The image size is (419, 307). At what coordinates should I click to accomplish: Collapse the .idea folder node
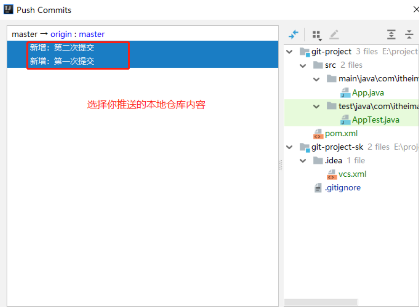coord(303,161)
